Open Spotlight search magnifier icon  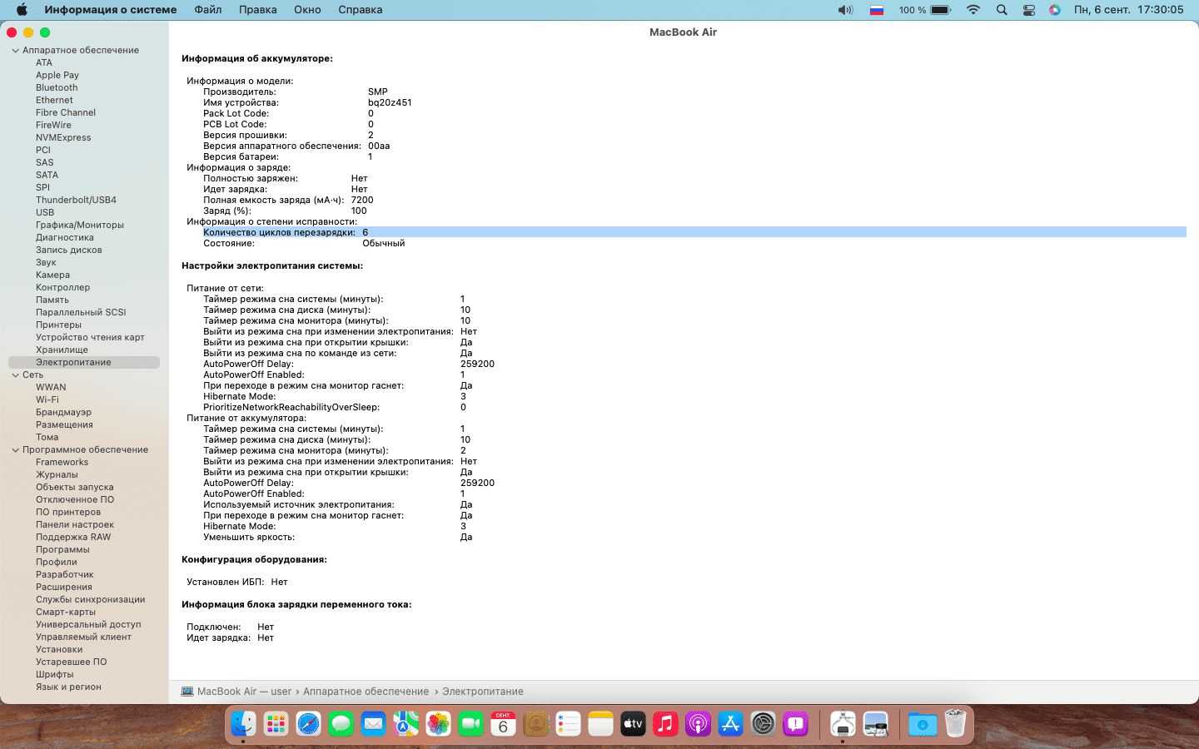click(1002, 10)
